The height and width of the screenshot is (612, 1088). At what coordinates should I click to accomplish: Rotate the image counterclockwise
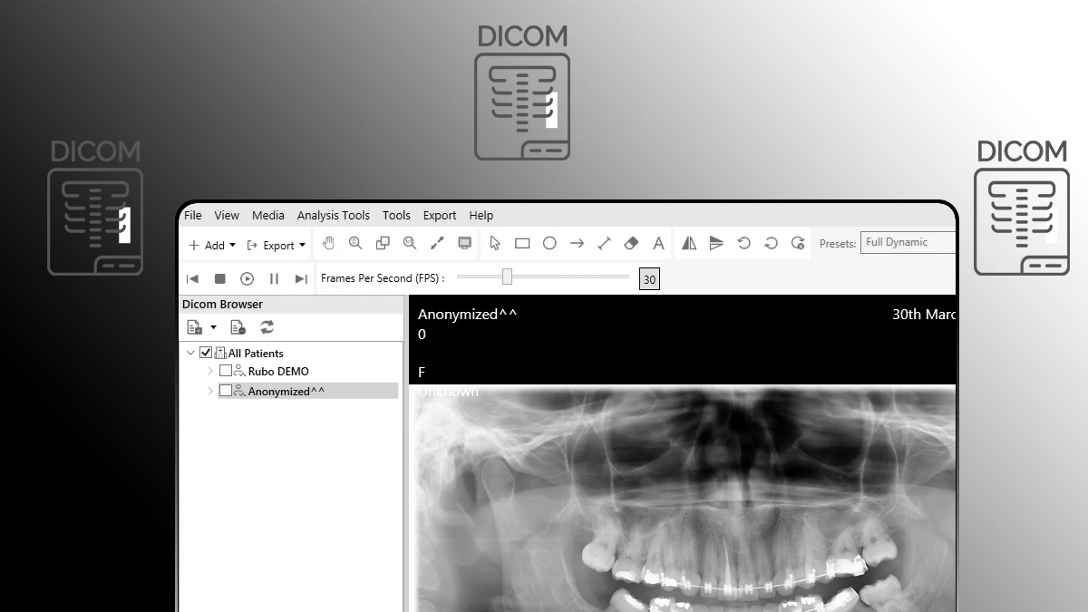click(x=743, y=243)
